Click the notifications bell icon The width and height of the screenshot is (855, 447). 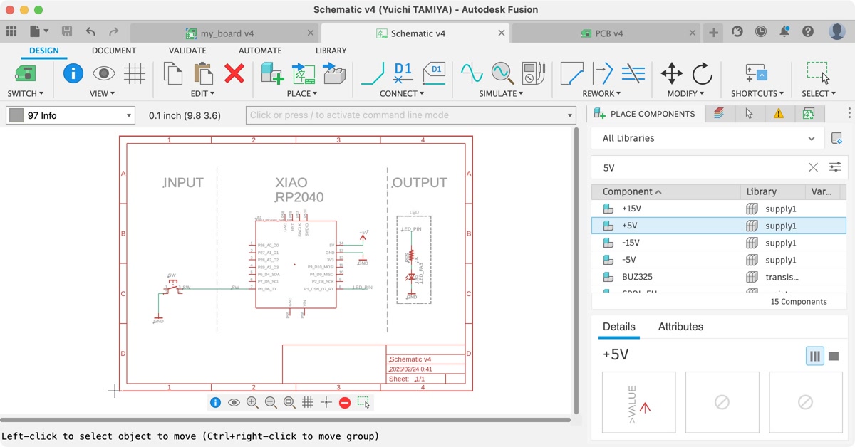coord(784,31)
